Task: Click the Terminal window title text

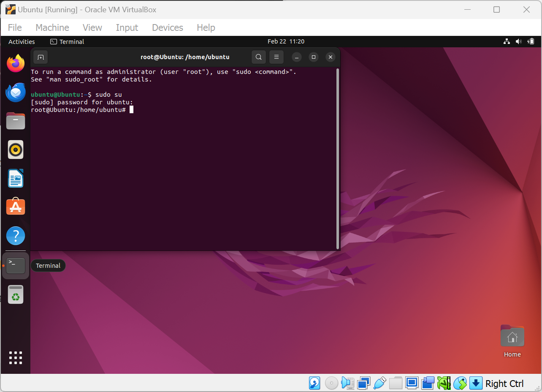Action: (x=185, y=57)
